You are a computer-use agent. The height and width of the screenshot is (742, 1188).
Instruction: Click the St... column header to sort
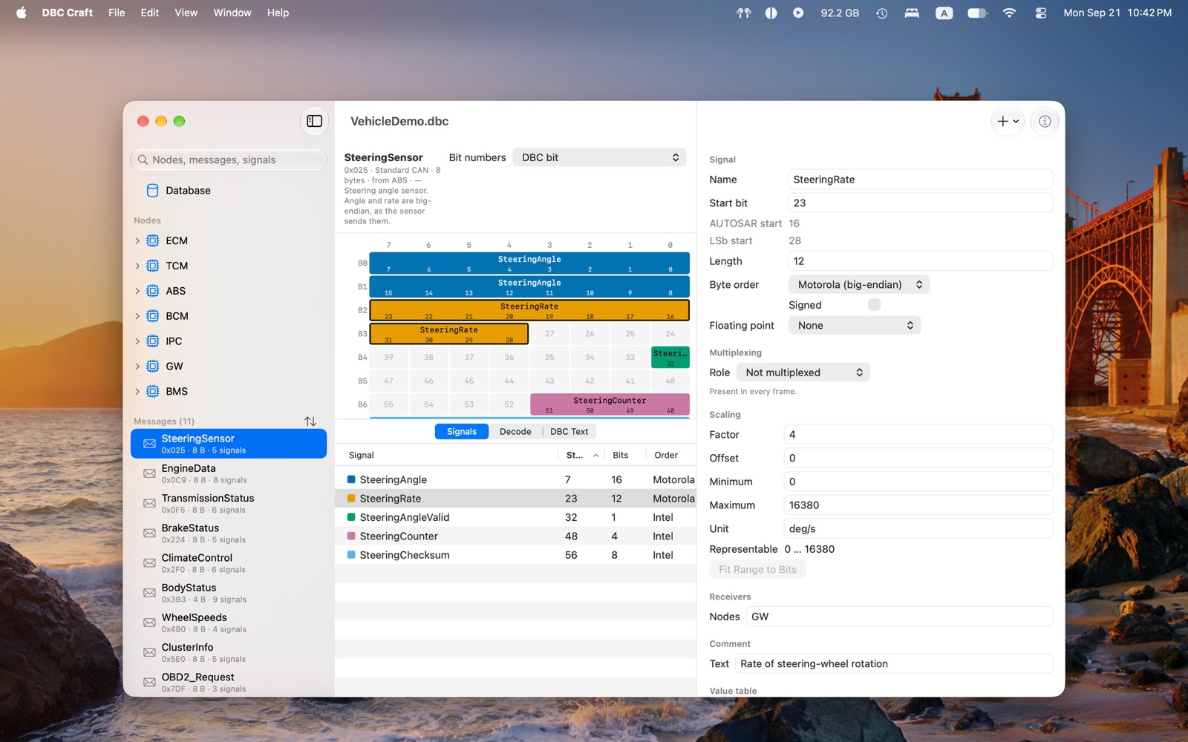click(581, 456)
